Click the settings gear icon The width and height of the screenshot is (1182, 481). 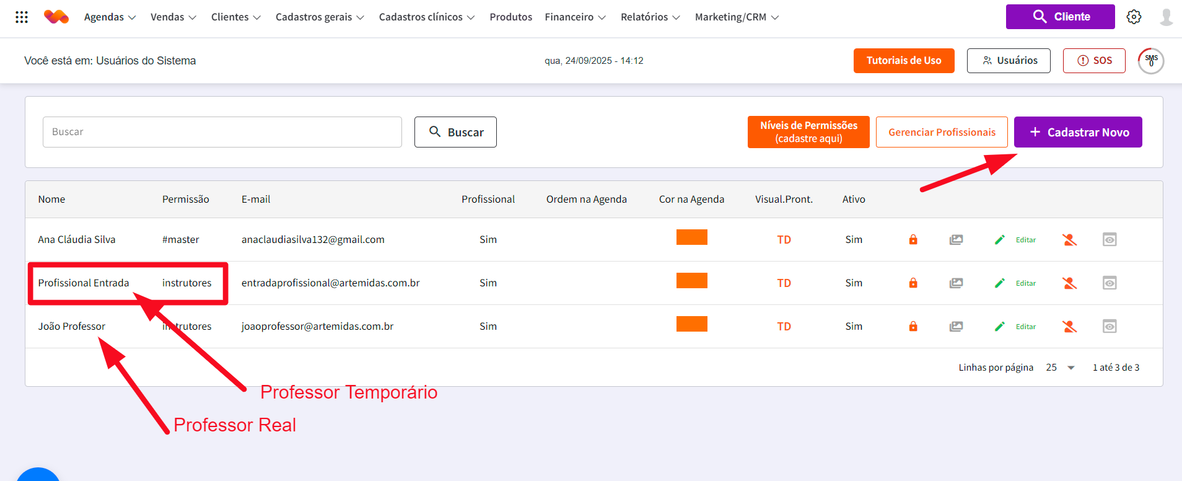pos(1134,17)
